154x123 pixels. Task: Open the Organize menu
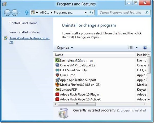coord(65,48)
